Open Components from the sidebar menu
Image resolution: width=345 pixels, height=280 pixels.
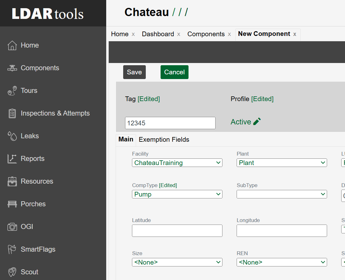40,68
